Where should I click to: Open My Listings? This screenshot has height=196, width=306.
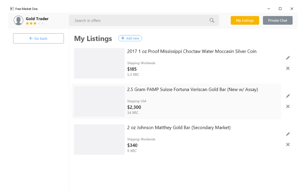245,20
